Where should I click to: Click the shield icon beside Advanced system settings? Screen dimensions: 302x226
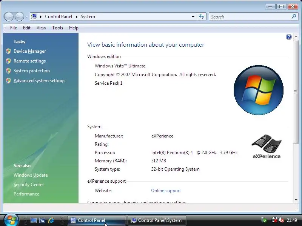coord(8,81)
